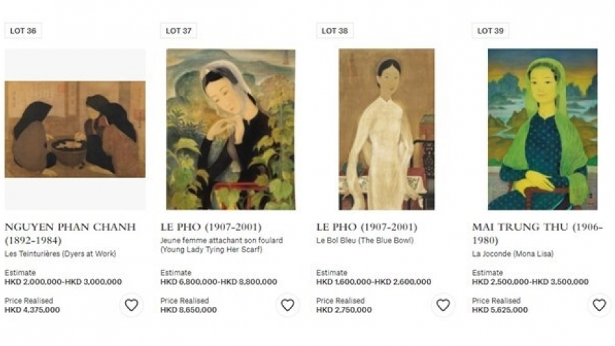Click the Le Bol Bleu title text
The height and width of the screenshot is (346, 615).
[363, 240]
